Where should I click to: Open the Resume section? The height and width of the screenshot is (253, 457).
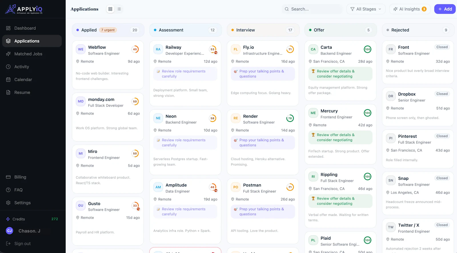tap(32, 92)
